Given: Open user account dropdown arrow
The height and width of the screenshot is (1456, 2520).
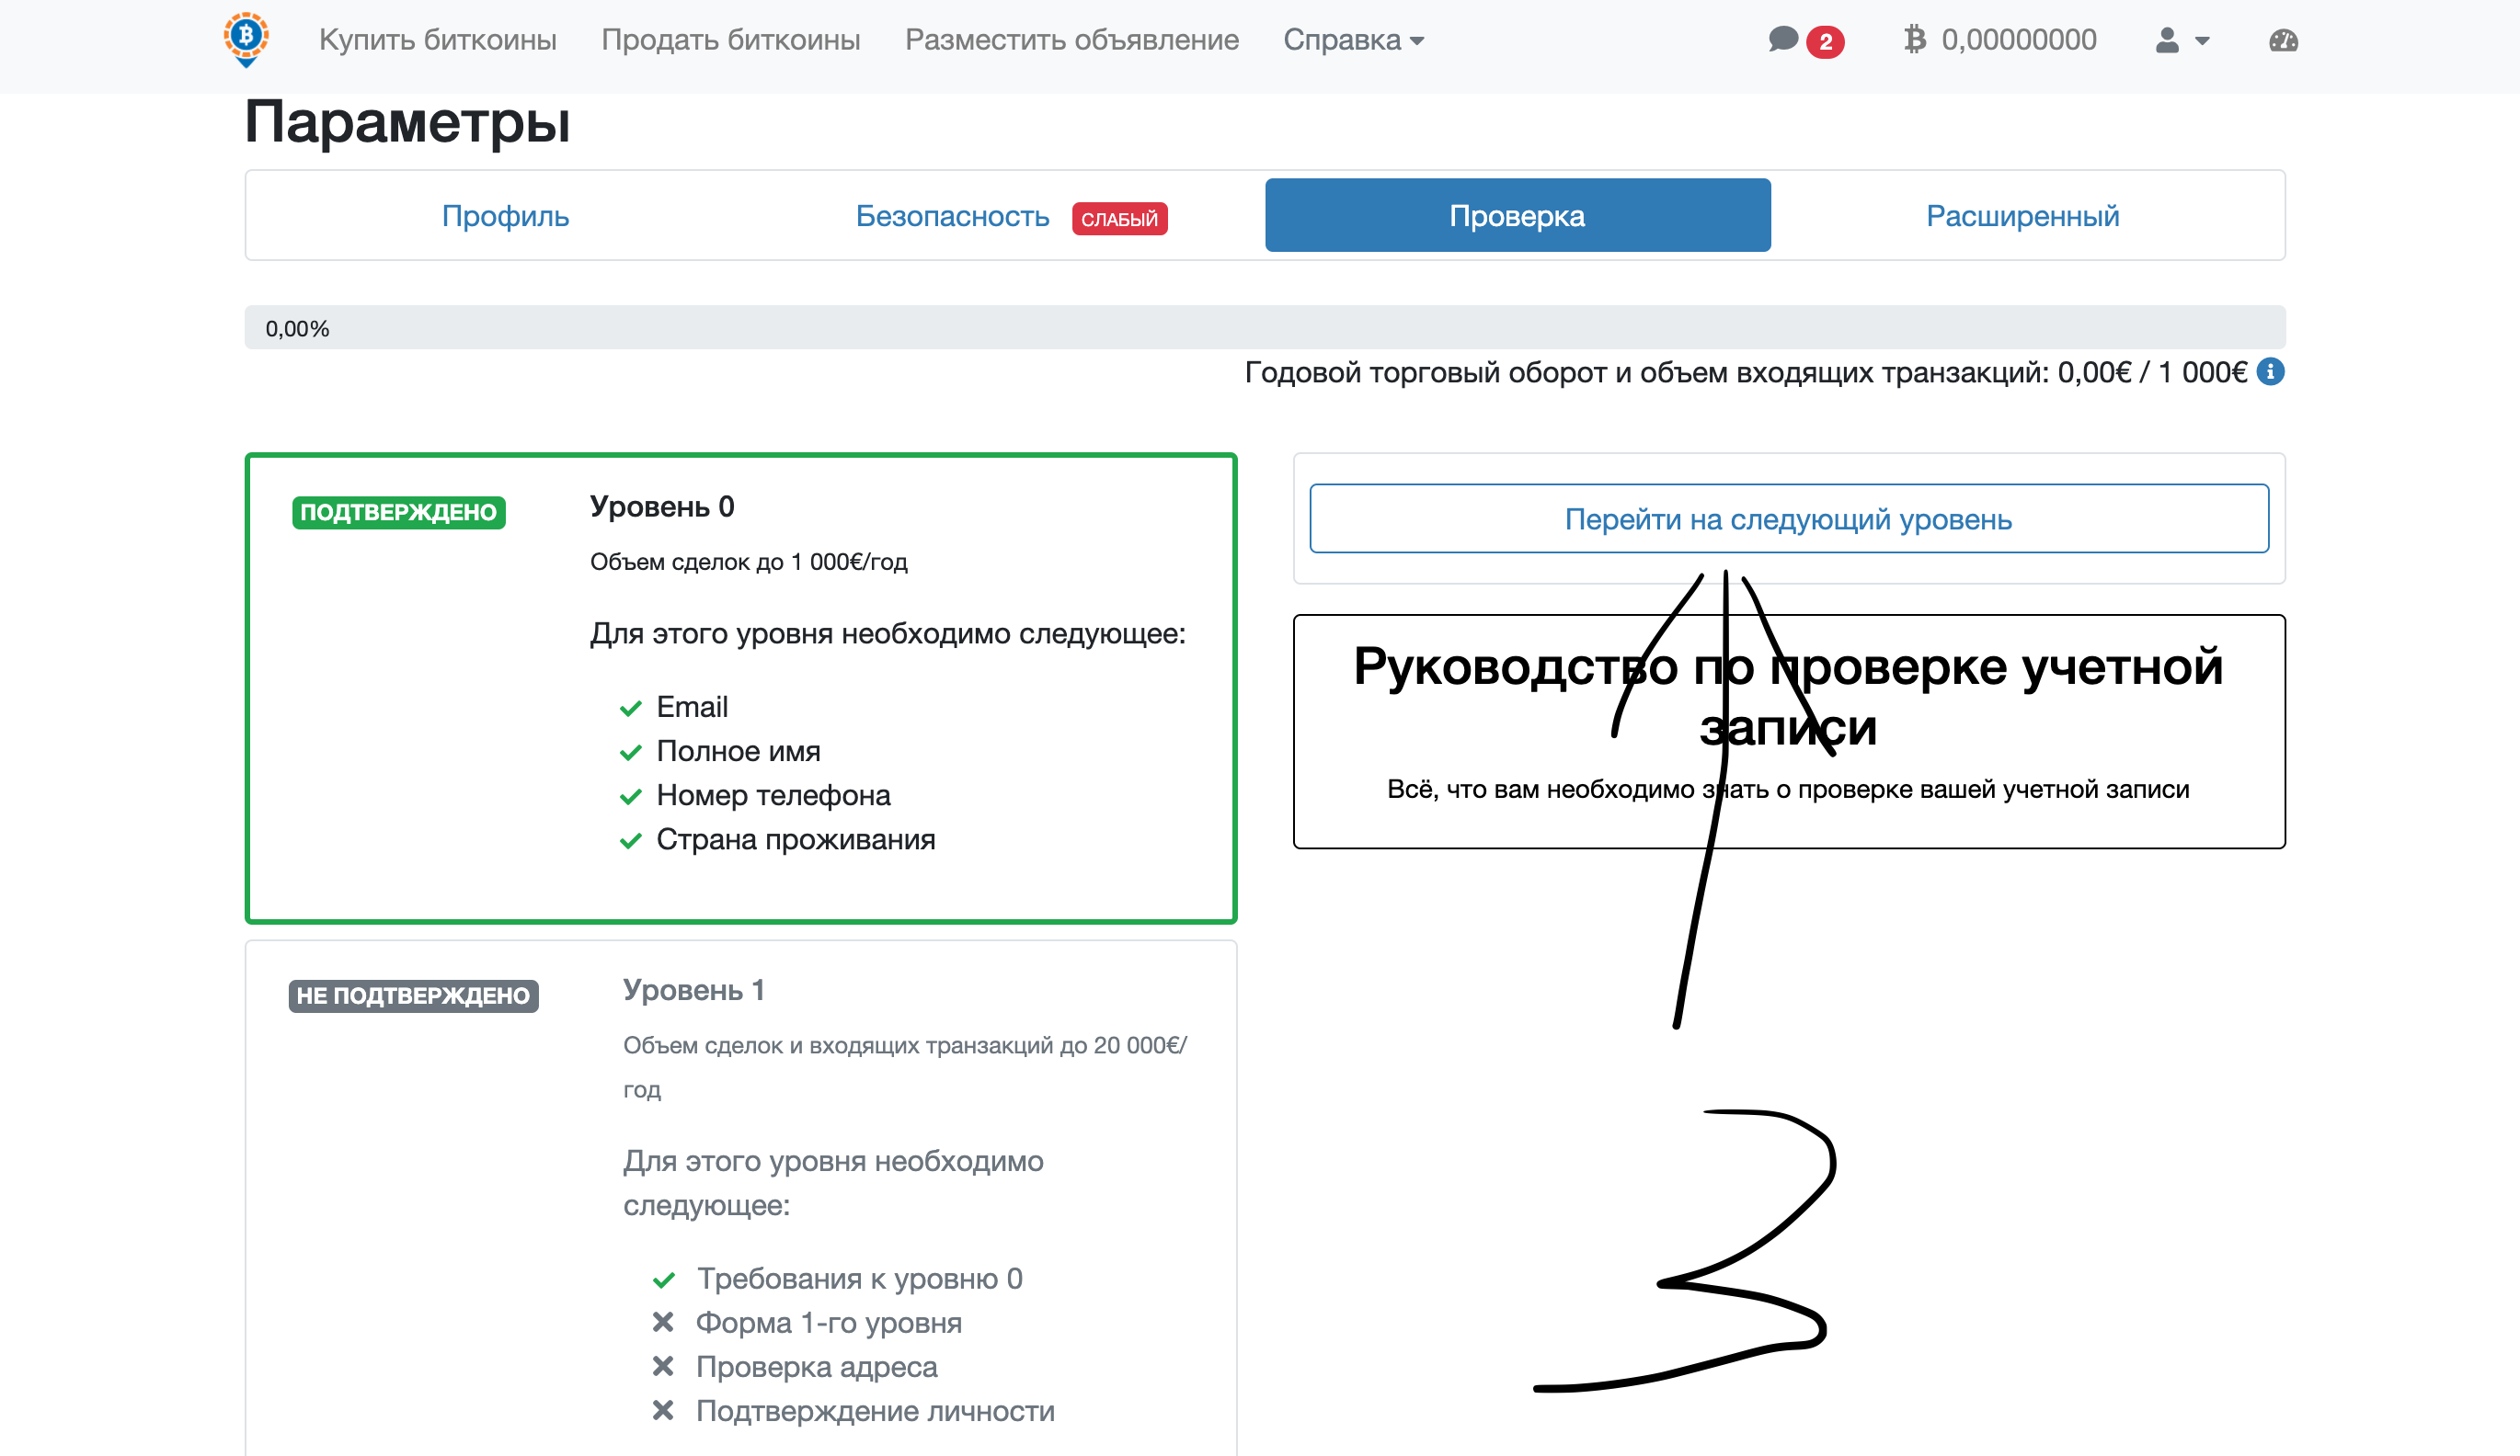Looking at the screenshot, I should tap(2202, 41).
